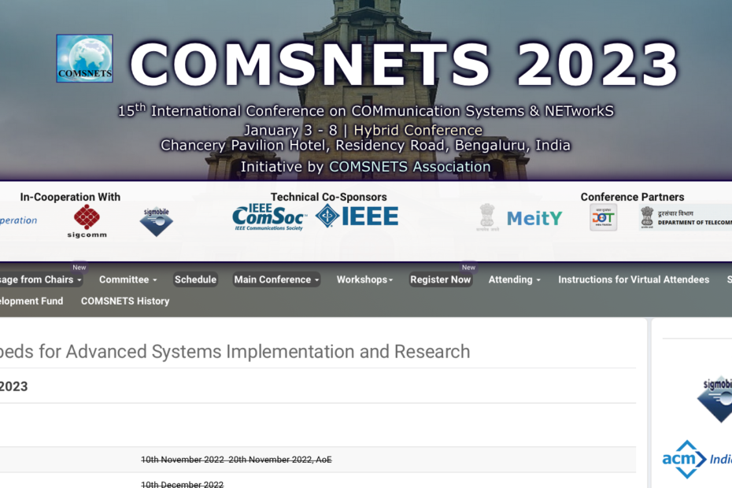Click the sigmobile logo in the sidebar
Viewport: 732px width, 488px height.
(715, 399)
